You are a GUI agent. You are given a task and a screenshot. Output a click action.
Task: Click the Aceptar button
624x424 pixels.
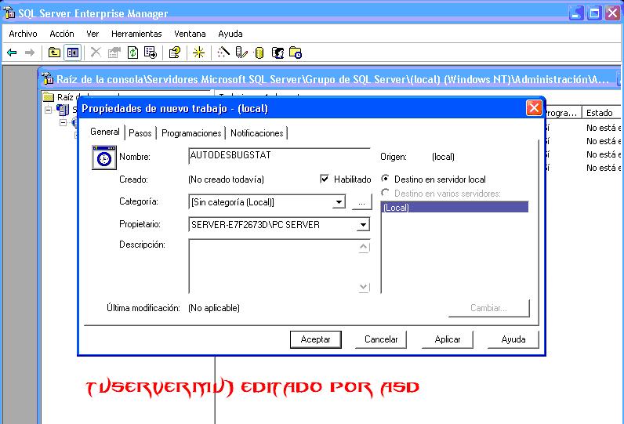pyautogui.click(x=316, y=339)
